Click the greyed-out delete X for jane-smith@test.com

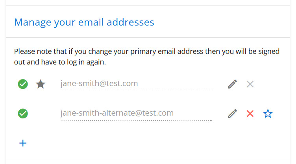(250, 84)
